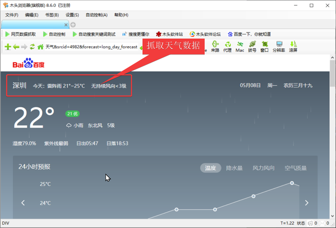Click the 紫外线最弱 text
336x228 pixels.
pos(56,144)
